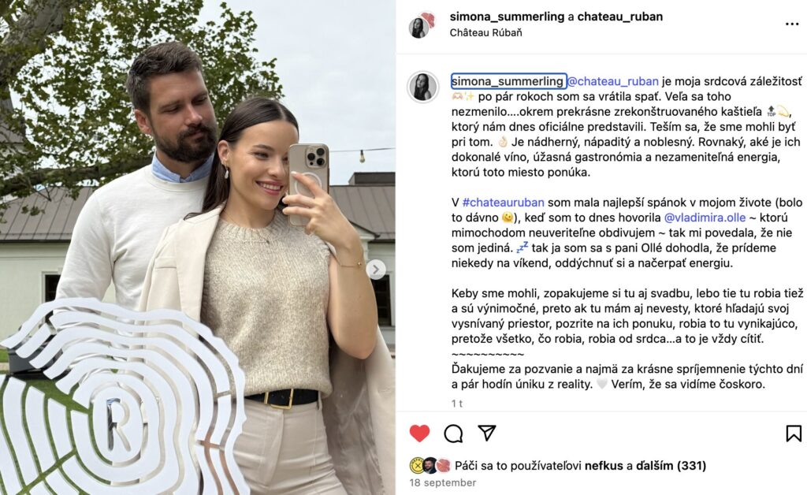
Task: Click the liker avatars beside likes text
Action: (430, 466)
